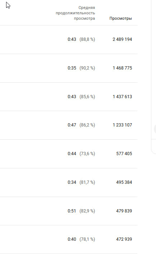Select the 81,7 % percentage

point(87,182)
